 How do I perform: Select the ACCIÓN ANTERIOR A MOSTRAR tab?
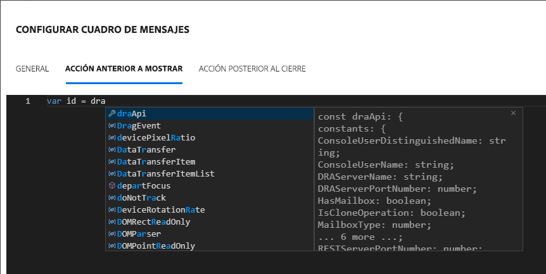coord(124,68)
